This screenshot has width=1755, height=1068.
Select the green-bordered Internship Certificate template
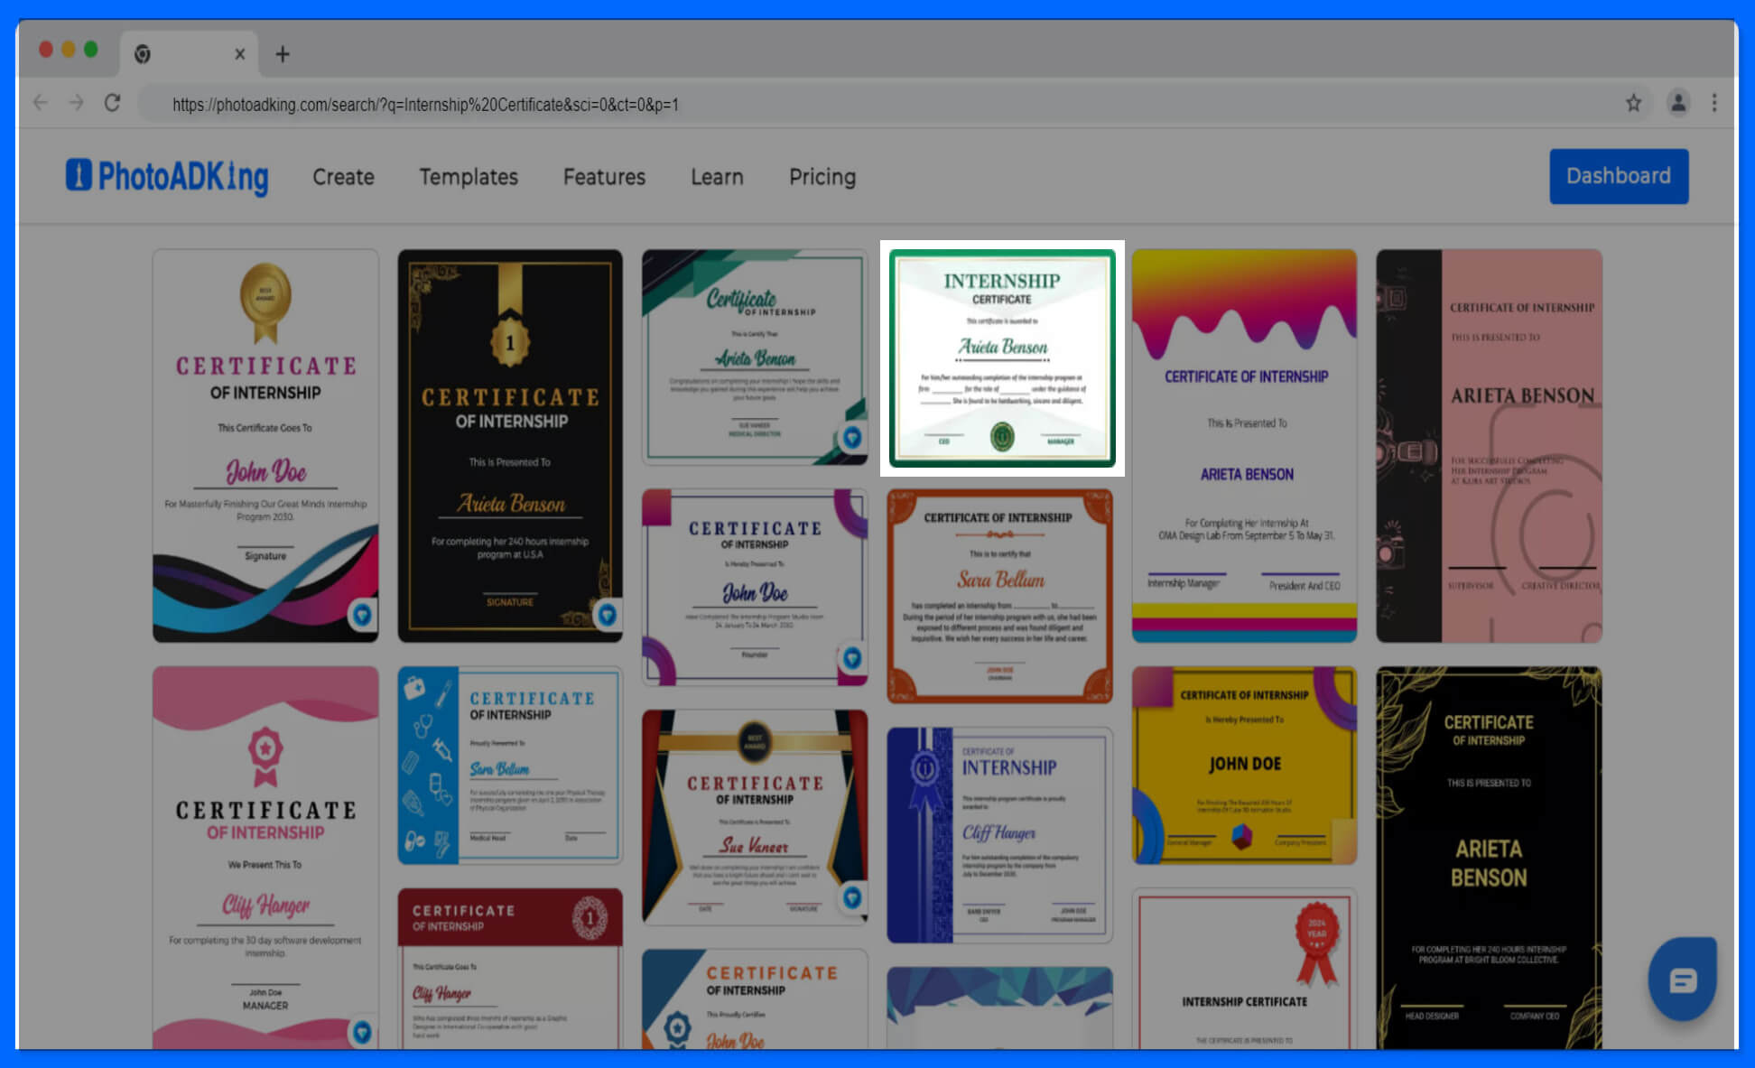coord(1002,358)
